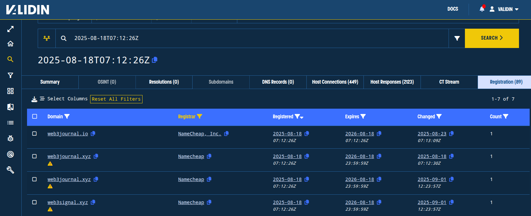Check the web3journal.io row checkbox
The image size is (531, 216).
click(34, 134)
